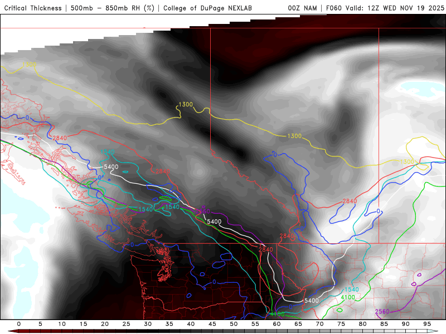
Task: Click the colorbar tick label '75'
Action: (341, 324)
